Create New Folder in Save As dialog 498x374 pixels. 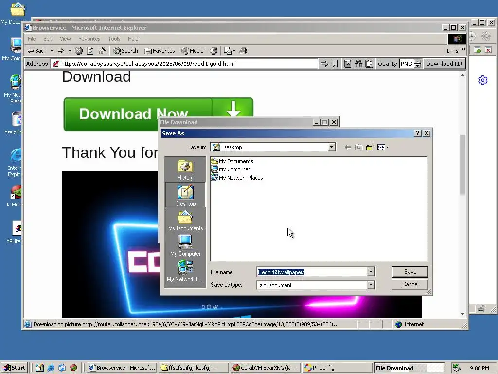[x=370, y=147]
